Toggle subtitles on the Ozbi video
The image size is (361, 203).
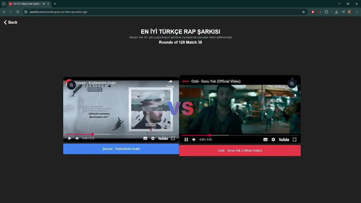click(x=265, y=140)
